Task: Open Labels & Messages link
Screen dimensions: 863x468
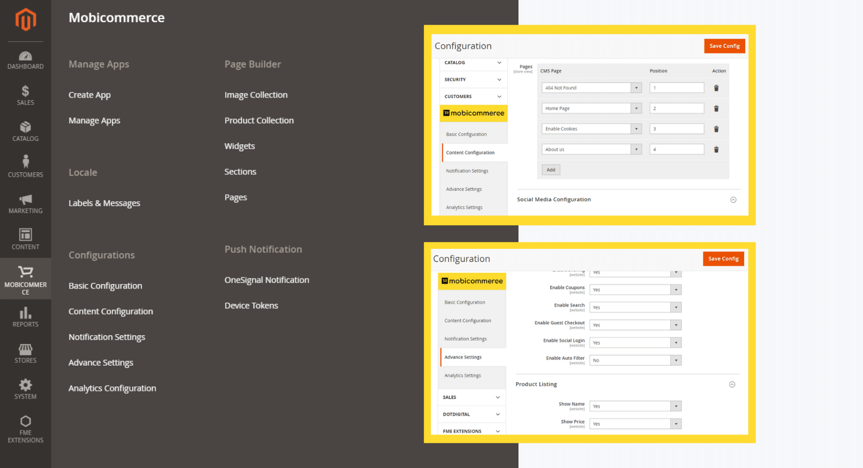Action: click(x=105, y=203)
